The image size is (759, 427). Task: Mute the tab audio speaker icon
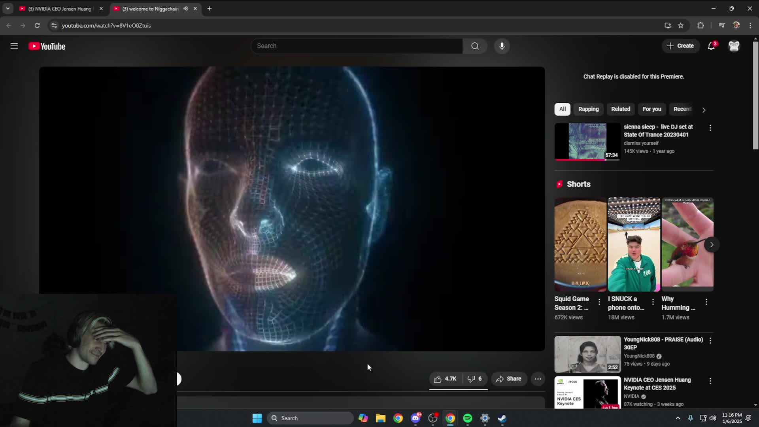point(186,8)
